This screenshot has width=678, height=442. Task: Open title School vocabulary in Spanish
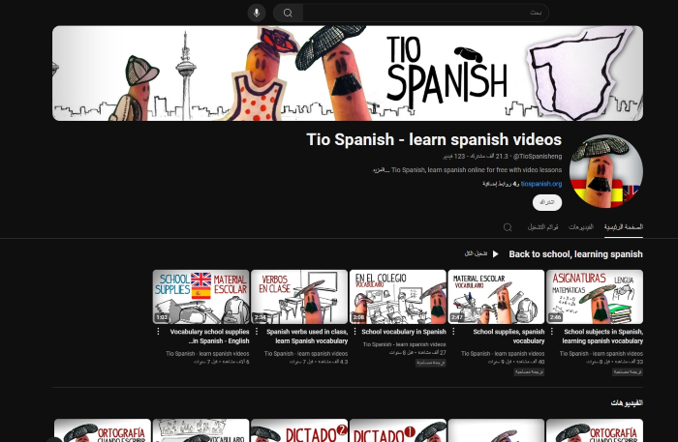[404, 332]
